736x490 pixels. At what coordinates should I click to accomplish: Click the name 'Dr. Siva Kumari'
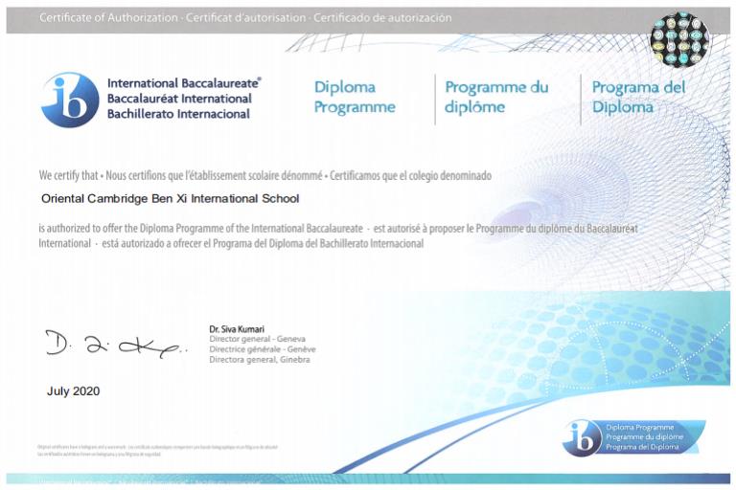(237, 329)
